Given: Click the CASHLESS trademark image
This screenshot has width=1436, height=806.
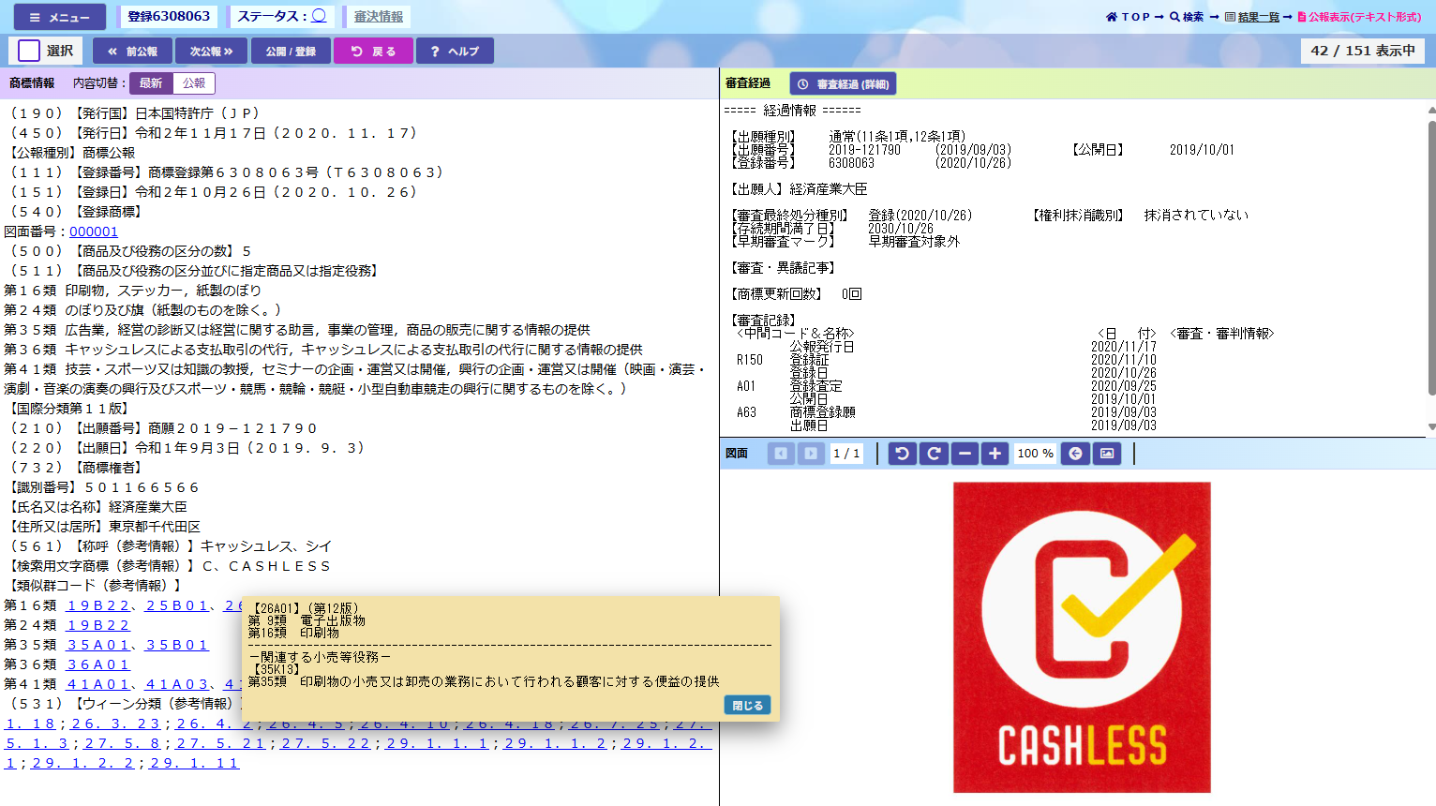Looking at the screenshot, I should [1082, 637].
